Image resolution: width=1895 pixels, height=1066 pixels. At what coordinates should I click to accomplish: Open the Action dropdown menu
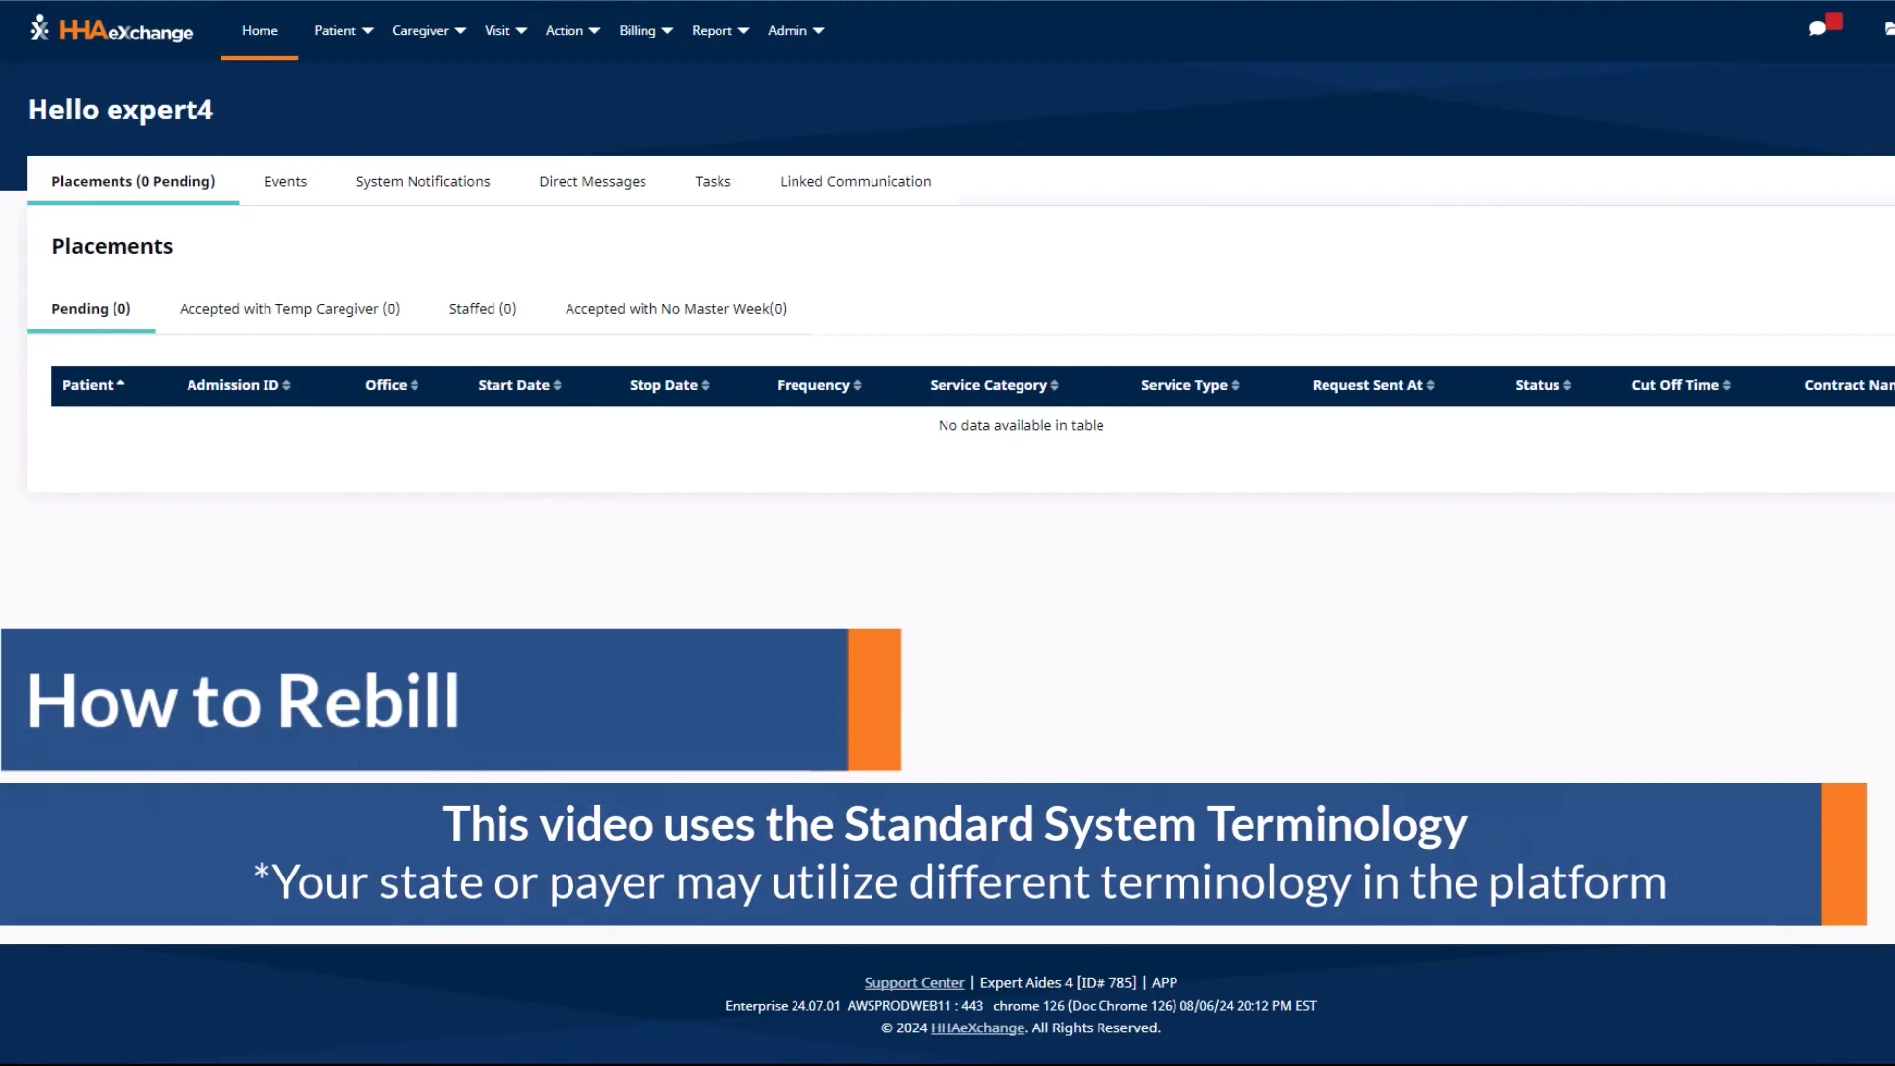pyautogui.click(x=572, y=30)
